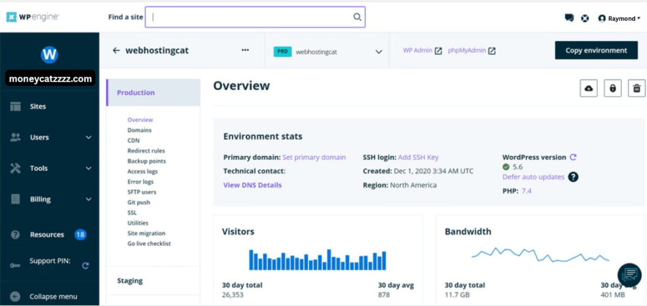Open Go live checklist menu item

pyautogui.click(x=149, y=243)
